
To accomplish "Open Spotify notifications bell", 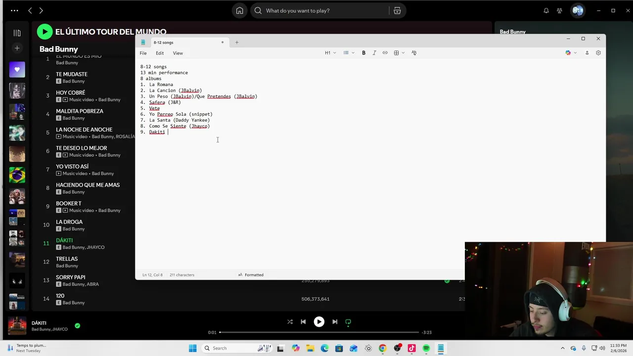I will click(546, 10).
